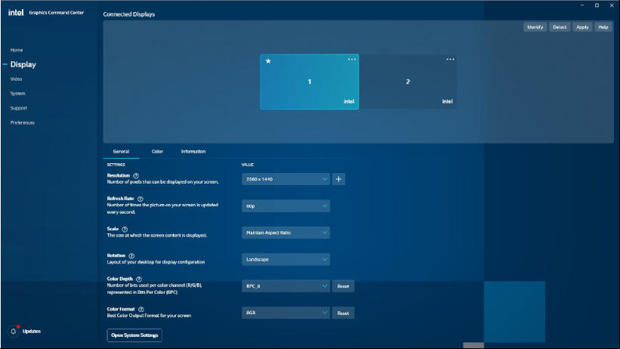Click the Scale setting label
The width and height of the screenshot is (620, 349).
pyautogui.click(x=113, y=229)
